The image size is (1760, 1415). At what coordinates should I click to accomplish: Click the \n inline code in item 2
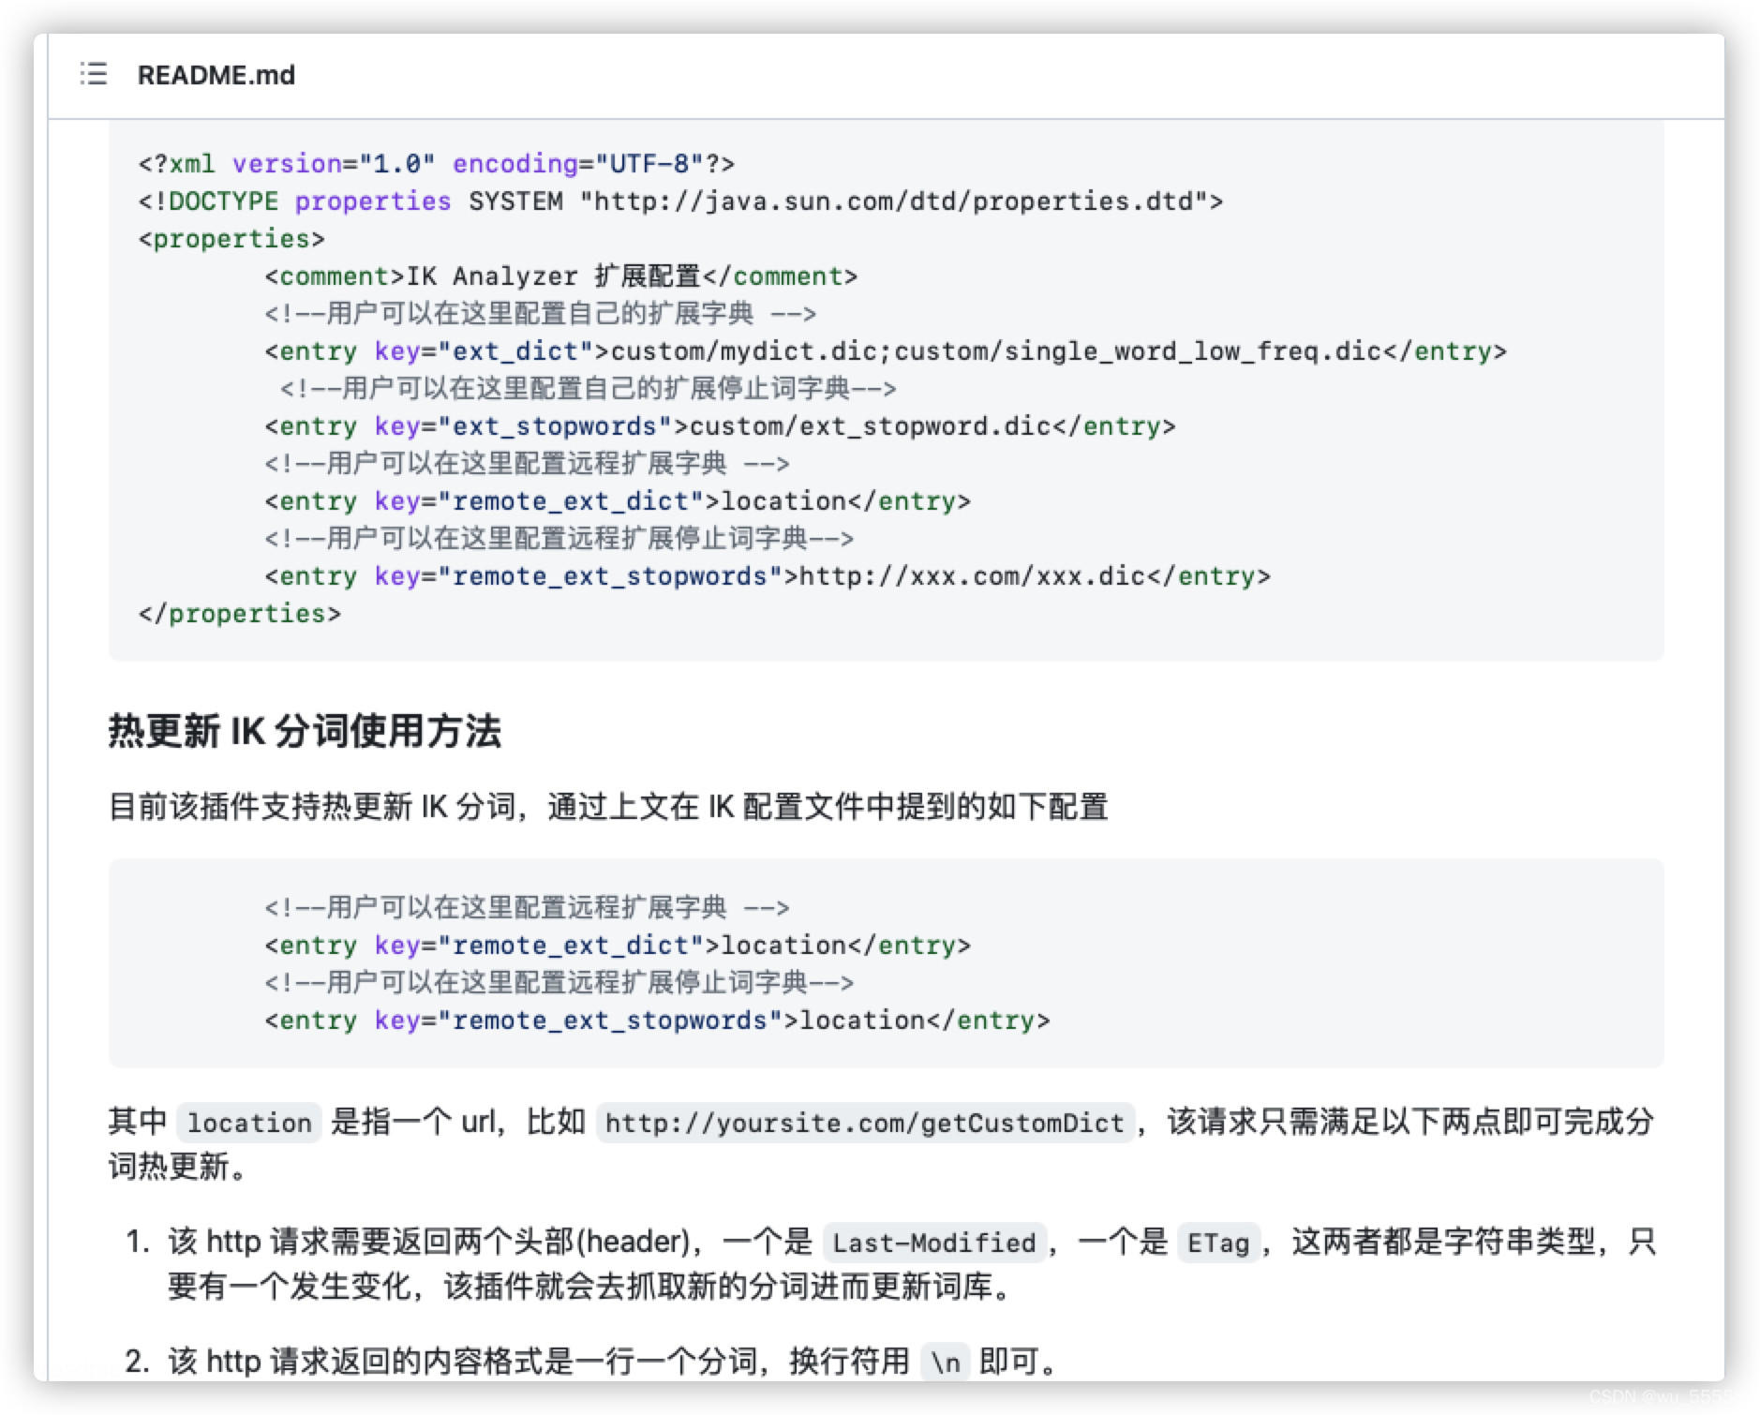[945, 1362]
